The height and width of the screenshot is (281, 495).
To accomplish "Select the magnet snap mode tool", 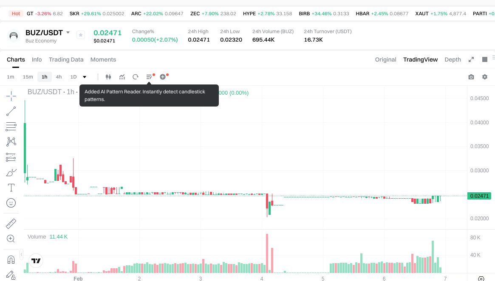I will click(x=11, y=259).
